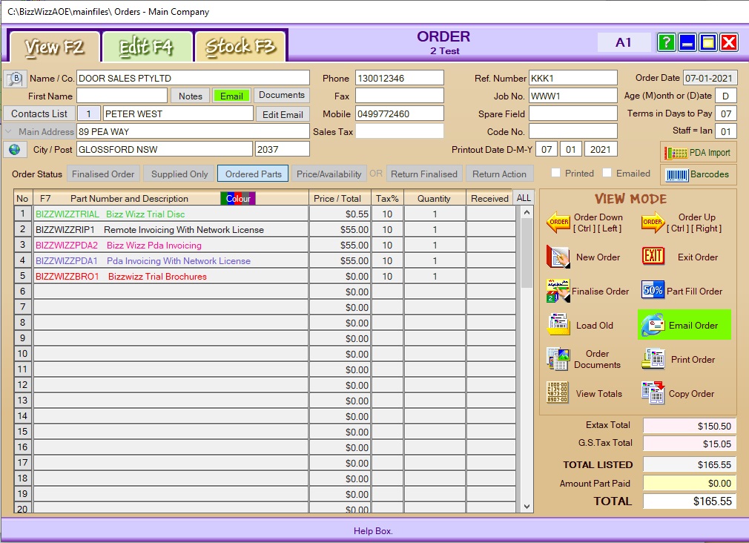Click the Phone number field
Image resolution: width=749 pixels, height=543 pixels.
[399, 78]
